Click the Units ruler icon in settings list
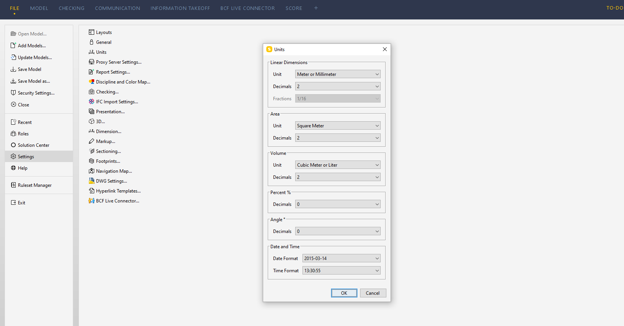624x326 pixels. (x=92, y=52)
